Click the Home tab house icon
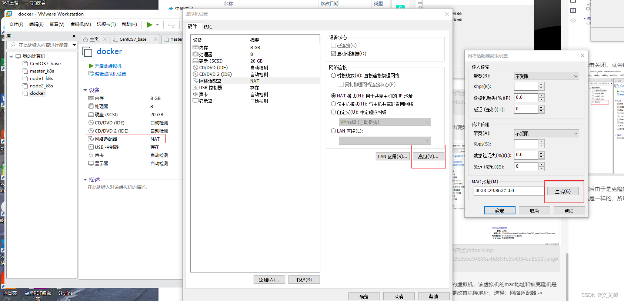 (86, 39)
